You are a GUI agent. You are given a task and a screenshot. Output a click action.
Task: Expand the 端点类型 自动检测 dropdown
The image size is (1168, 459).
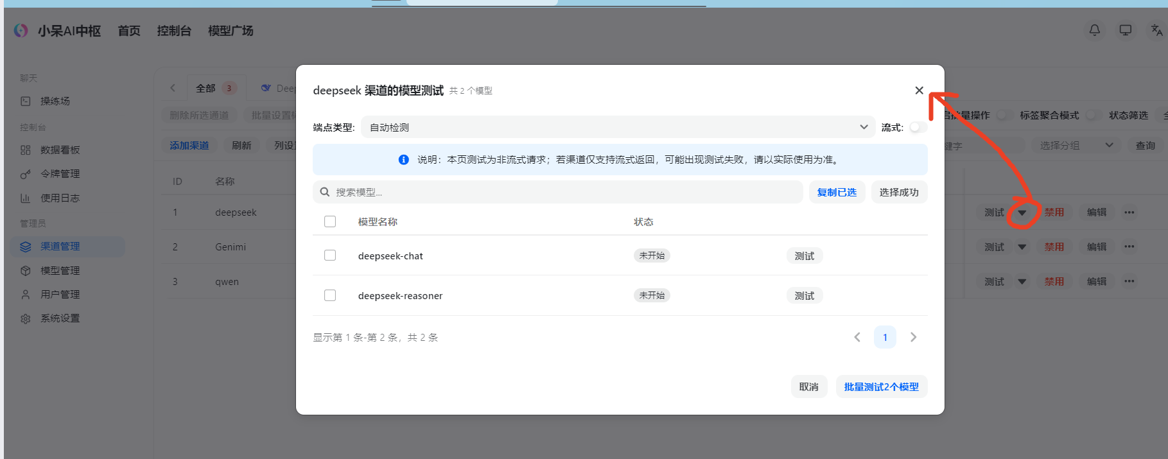(x=618, y=127)
